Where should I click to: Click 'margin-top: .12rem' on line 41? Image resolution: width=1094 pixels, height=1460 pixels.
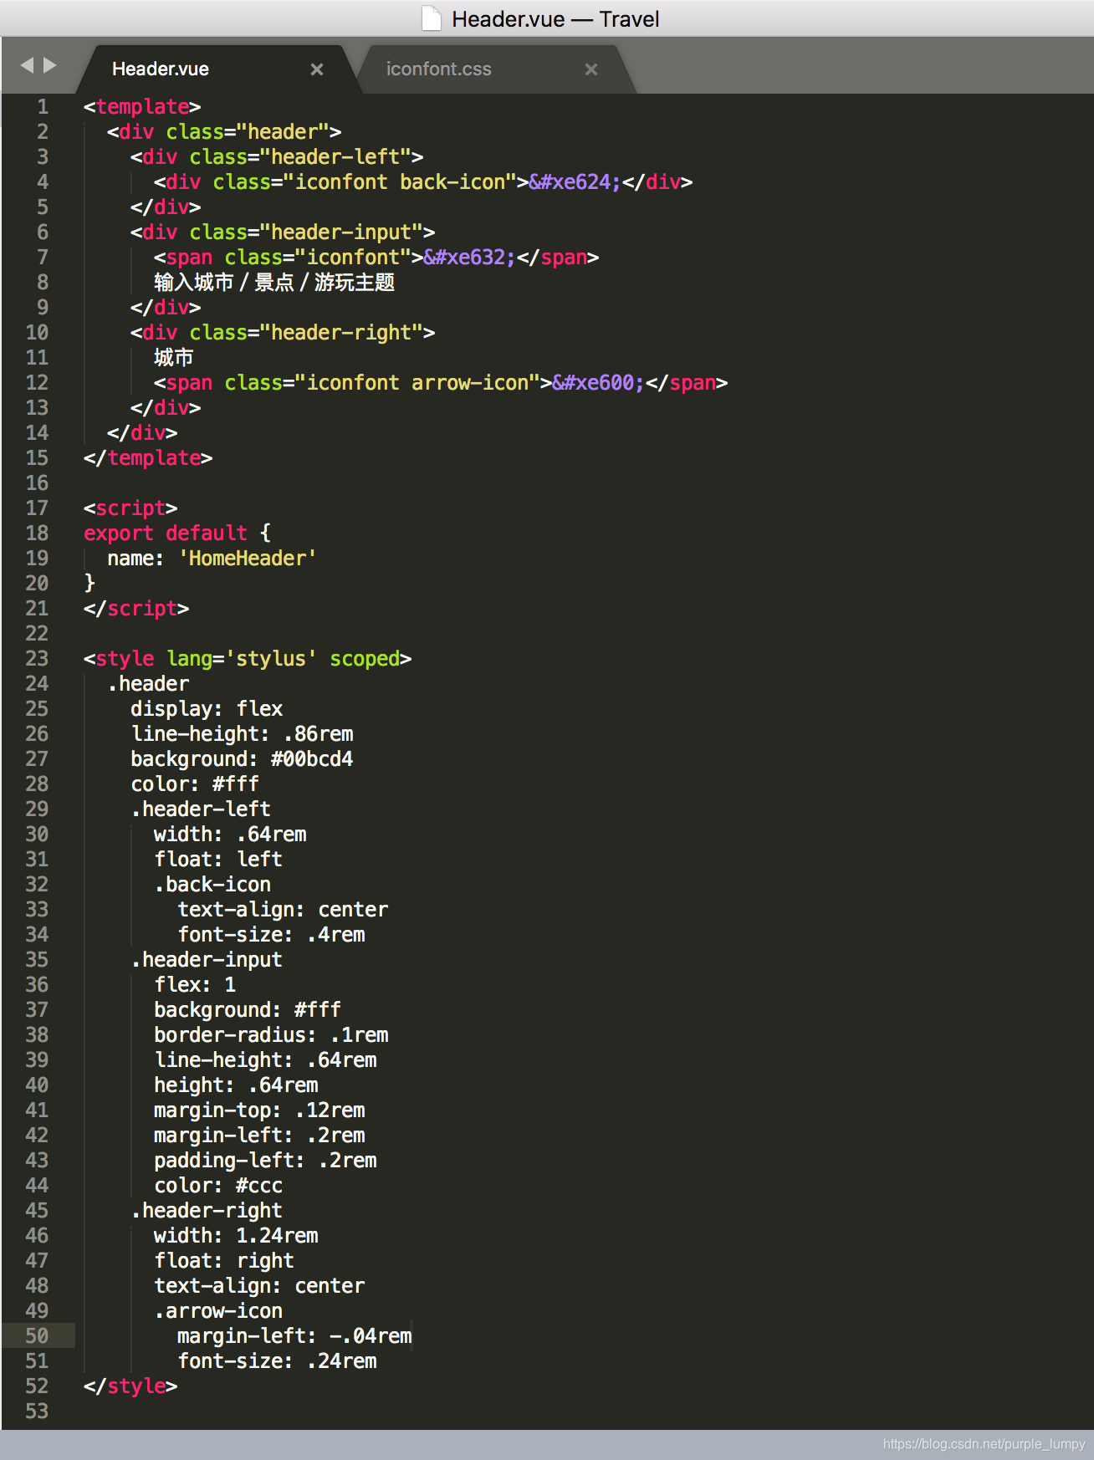pos(259,1110)
